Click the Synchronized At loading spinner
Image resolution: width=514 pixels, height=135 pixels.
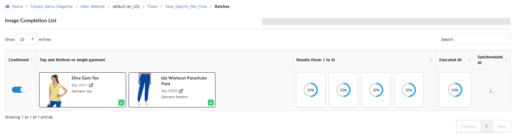(492, 91)
